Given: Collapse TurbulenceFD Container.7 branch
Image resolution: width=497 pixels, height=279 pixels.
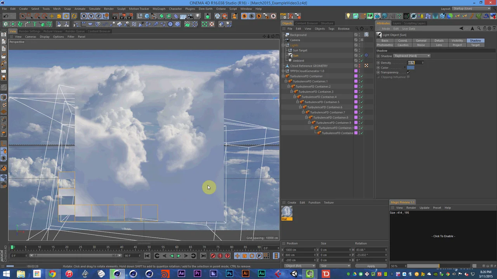Looking at the screenshot, I should pos(303,112).
